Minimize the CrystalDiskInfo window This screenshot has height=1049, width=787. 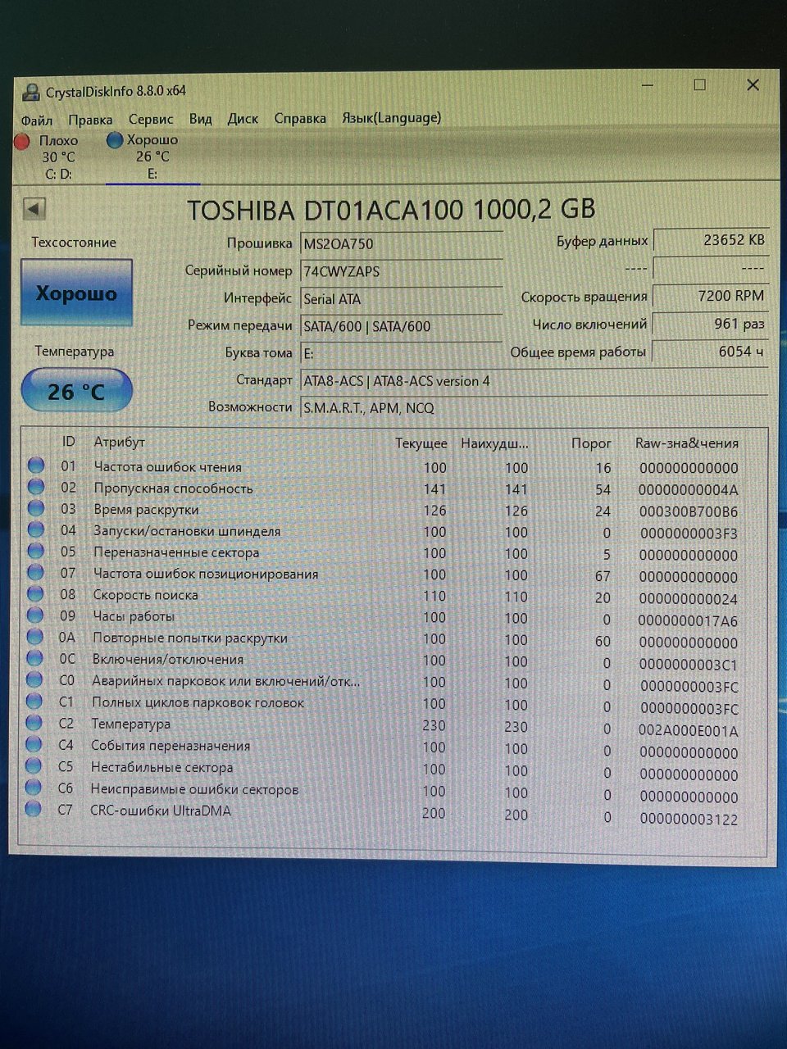coord(647,85)
